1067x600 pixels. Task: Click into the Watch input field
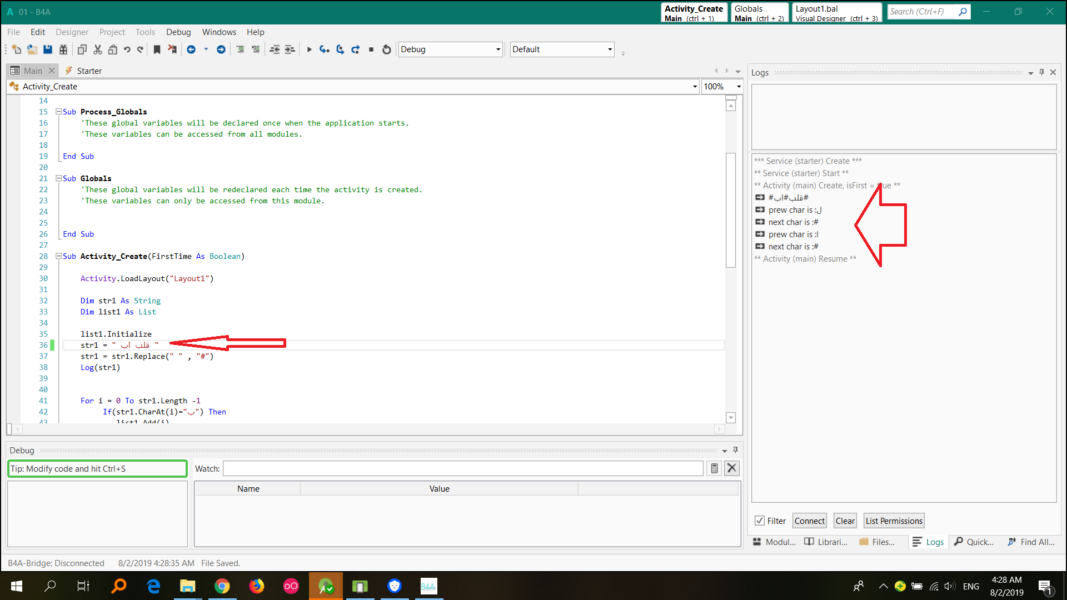[462, 468]
